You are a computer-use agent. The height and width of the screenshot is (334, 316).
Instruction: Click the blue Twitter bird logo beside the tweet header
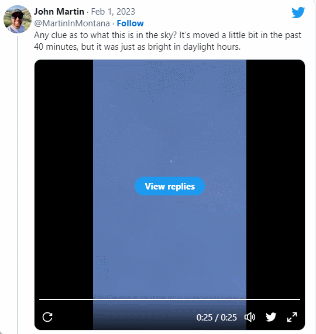(298, 12)
